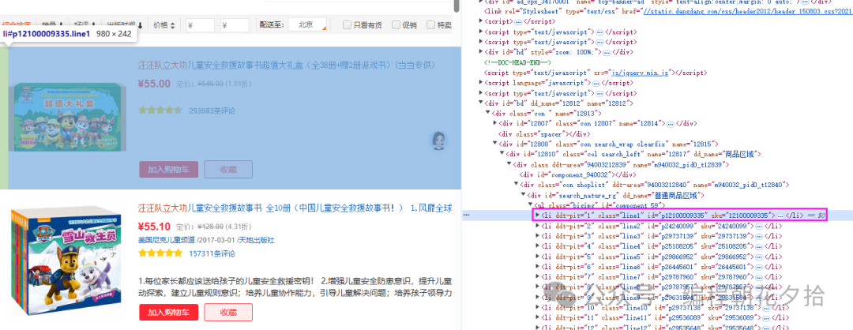Screen dimensions: 853x330
Task: Click 收藏 for the ¥55.00 gift box
Action: (x=228, y=169)
